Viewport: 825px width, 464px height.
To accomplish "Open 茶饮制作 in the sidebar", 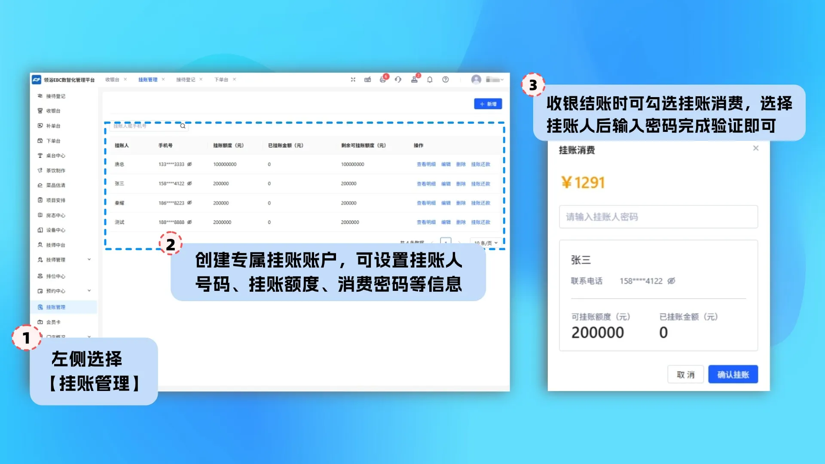I will click(x=55, y=171).
